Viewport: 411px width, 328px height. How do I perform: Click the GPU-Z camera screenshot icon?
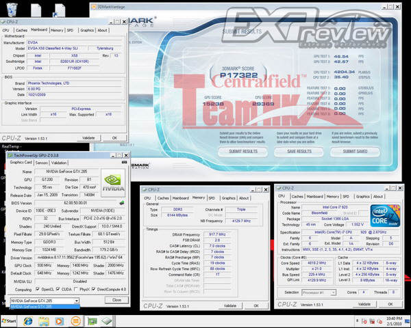(124, 163)
